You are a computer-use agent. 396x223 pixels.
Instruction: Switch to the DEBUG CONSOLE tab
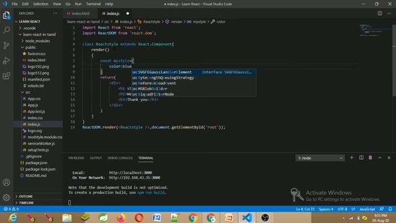click(x=120, y=158)
